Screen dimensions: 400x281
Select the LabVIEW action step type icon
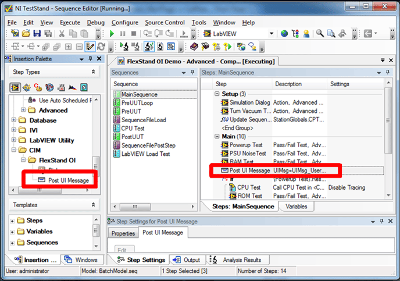(x=15, y=87)
